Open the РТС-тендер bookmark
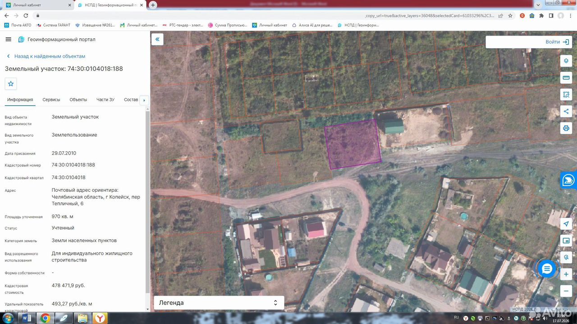577x324 pixels. pyautogui.click(x=183, y=25)
